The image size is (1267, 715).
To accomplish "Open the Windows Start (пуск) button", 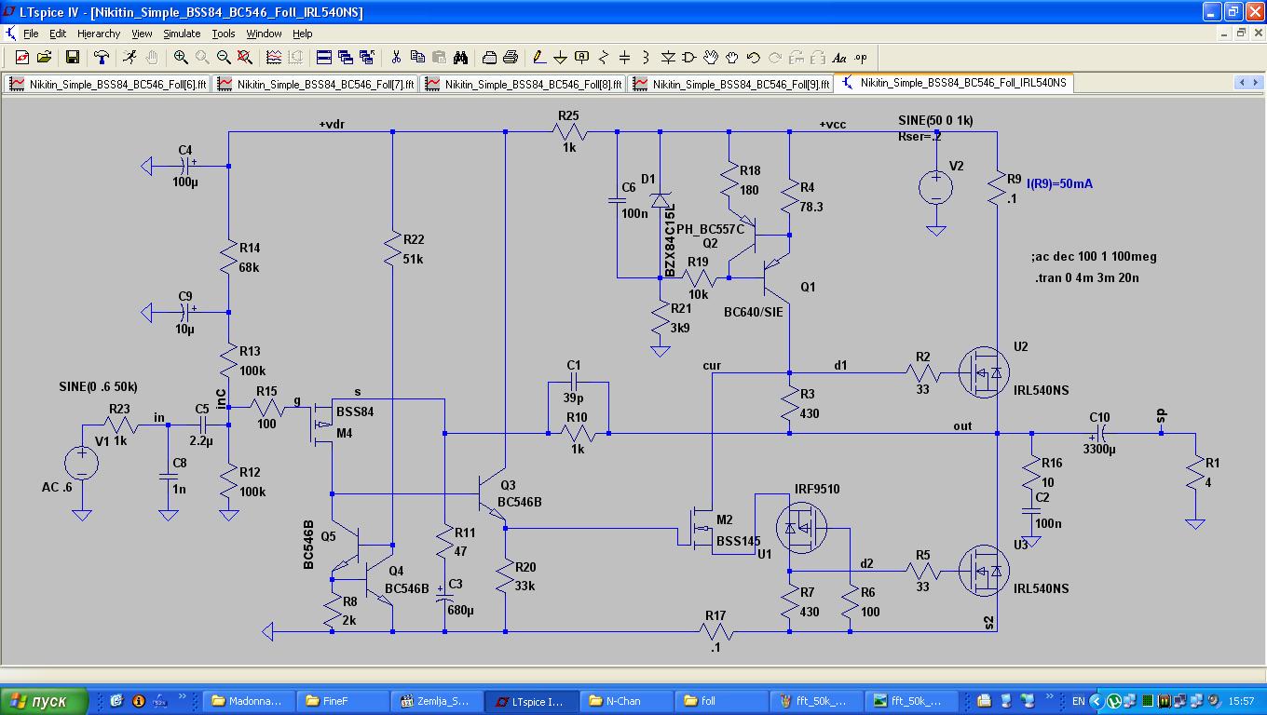I will [x=44, y=701].
